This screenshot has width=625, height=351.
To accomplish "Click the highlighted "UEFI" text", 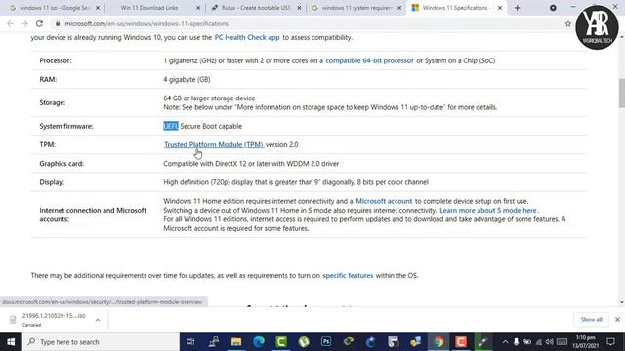I will (171, 126).
